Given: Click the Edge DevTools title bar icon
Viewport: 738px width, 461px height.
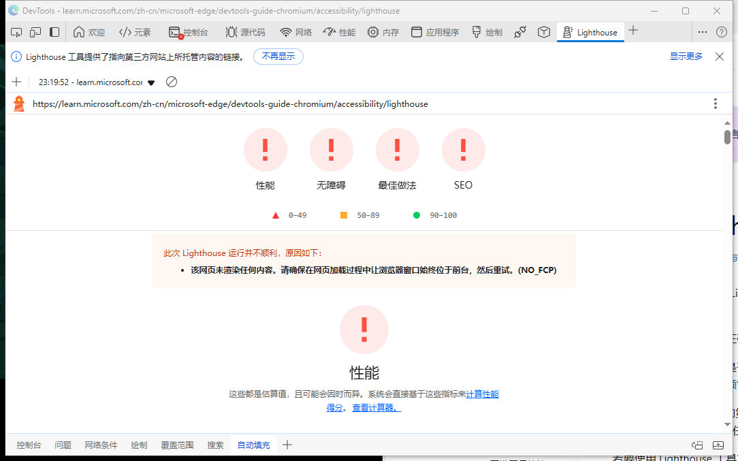Looking at the screenshot, I should pos(14,10).
